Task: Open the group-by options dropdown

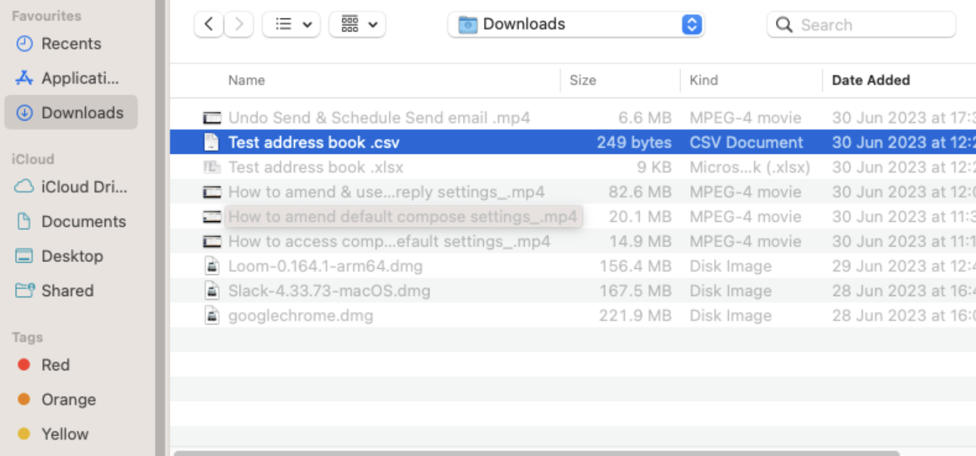Action: click(x=357, y=25)
